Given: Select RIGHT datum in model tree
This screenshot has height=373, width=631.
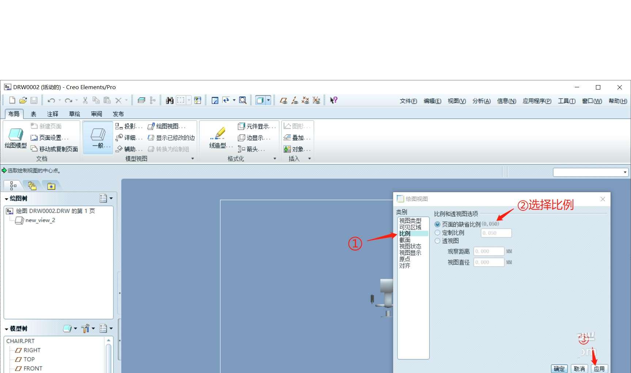Looking at the screenshot, I should [x=28, y=350].
